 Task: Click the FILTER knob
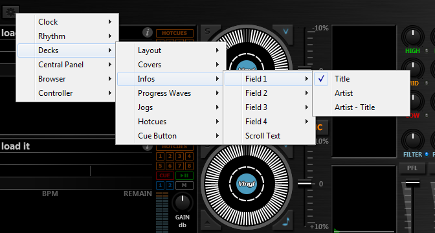[x=413, y=140]
